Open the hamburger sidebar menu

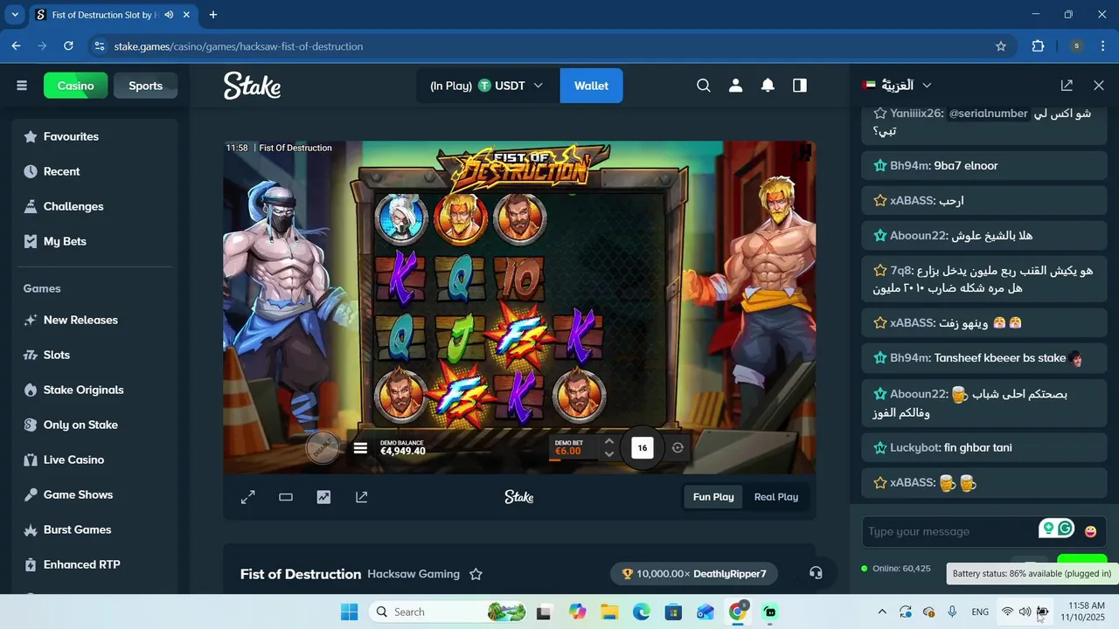tap(22, 86)
